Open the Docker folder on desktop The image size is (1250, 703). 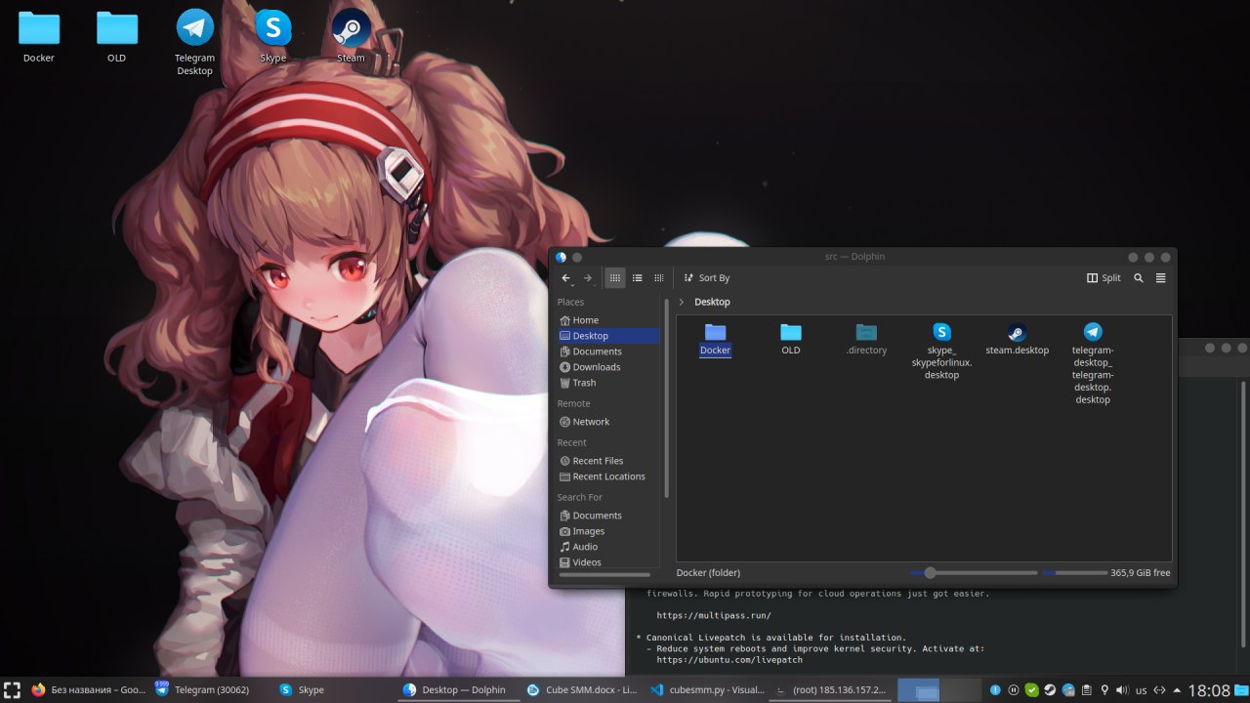pos(39,37)
